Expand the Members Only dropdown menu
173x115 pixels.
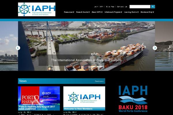(x=147, y=12)
